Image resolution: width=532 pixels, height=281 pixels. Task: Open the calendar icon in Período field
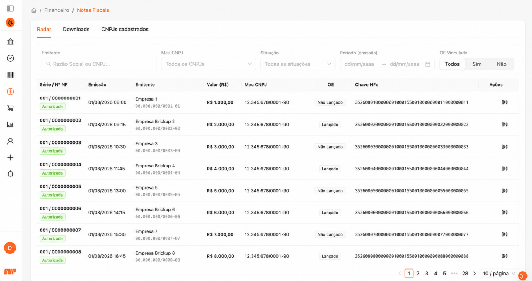(428, 64)
